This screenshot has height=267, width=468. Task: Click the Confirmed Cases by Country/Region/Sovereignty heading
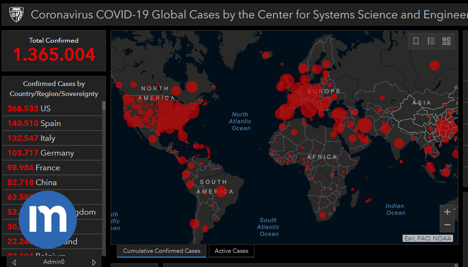tap(54, 89)
